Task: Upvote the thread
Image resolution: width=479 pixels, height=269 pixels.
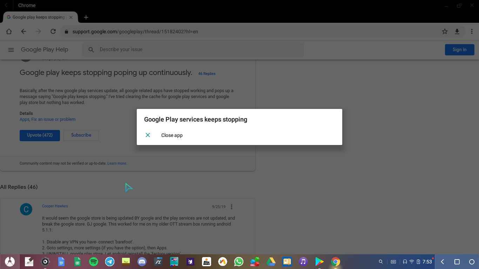Action: [x=40, y=135]
